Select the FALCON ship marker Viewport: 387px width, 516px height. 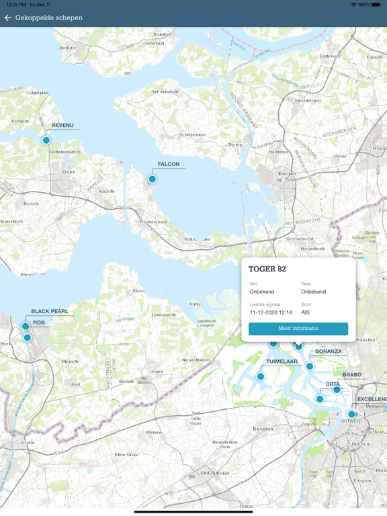pos(152,179)
